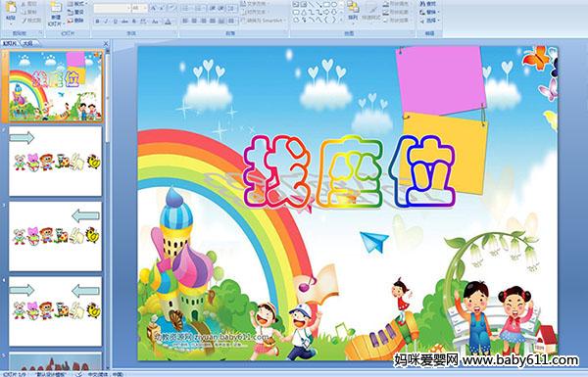Select the second slide thumbnail

[x=56, y=161]
